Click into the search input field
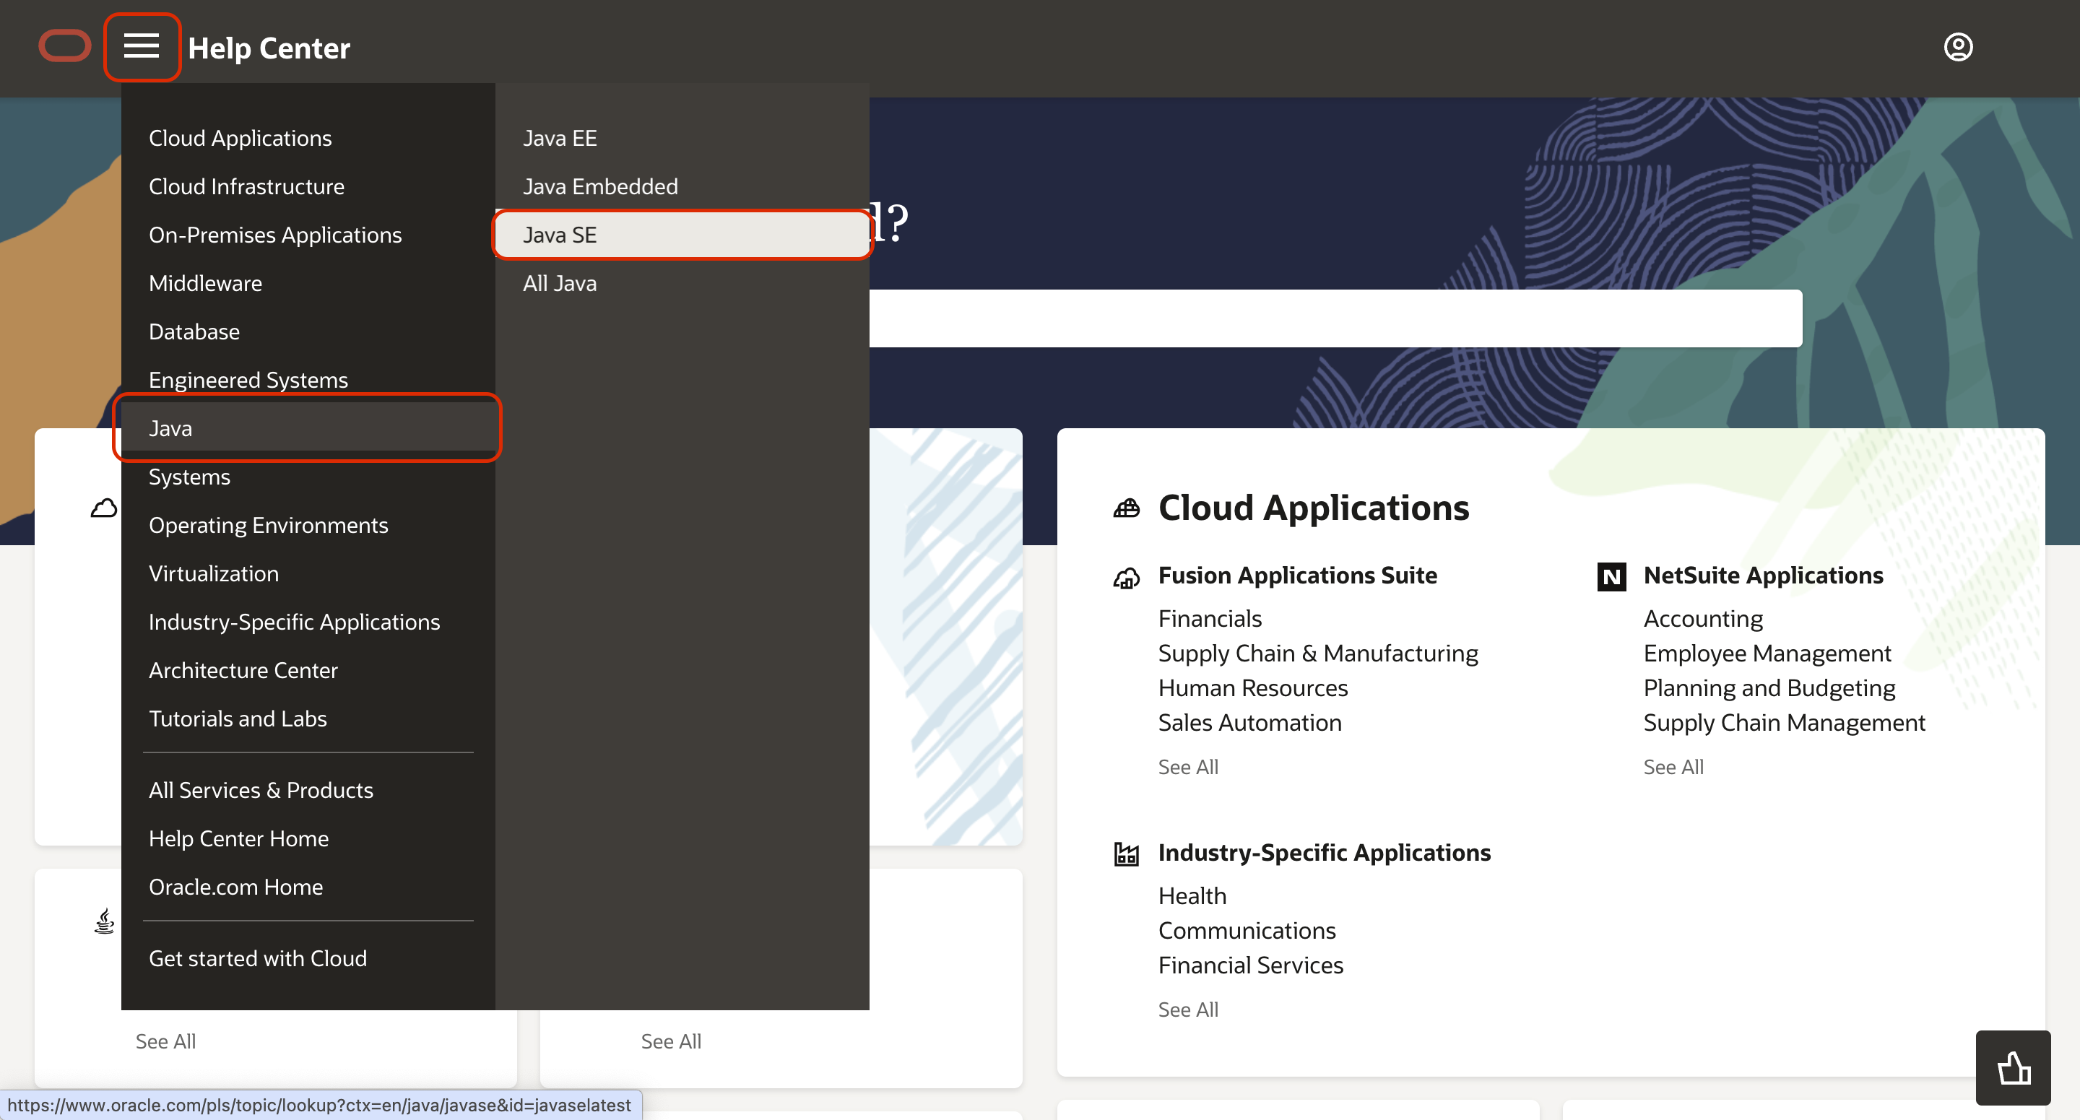The height and width of the screenshot is (1120, 2080). click(x=1332, y=319)
